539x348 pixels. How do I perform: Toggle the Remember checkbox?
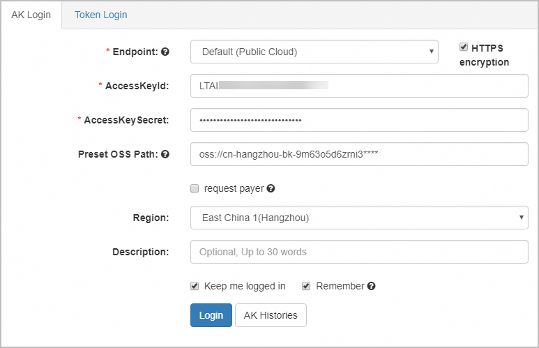pos(306,286)
